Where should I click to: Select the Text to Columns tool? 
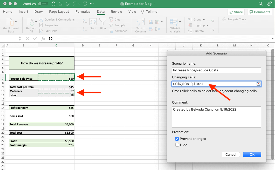[x=140, y=25]
